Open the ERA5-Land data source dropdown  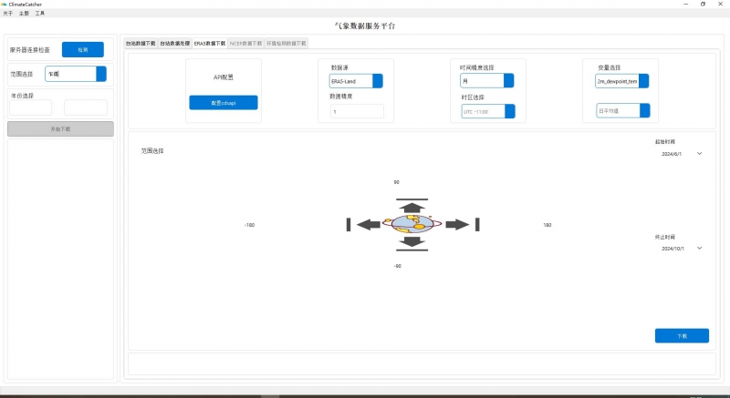click(x=378, y=81)
